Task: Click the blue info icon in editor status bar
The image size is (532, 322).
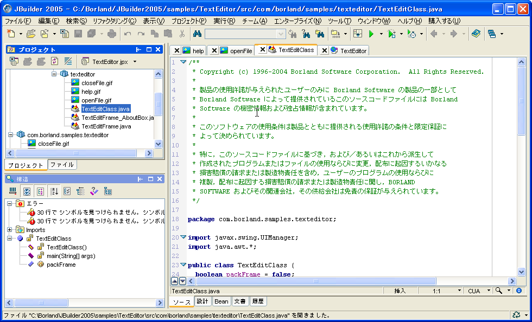Action: click(518, 291)
